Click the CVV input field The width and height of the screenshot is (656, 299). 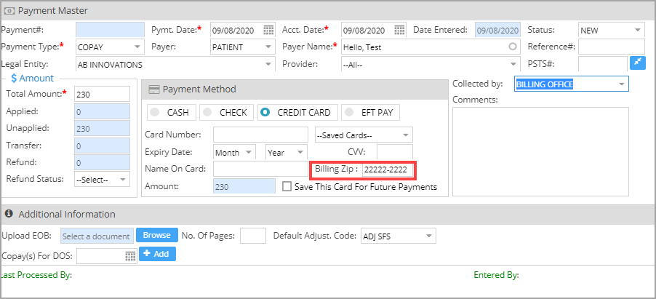pos(394,153)
